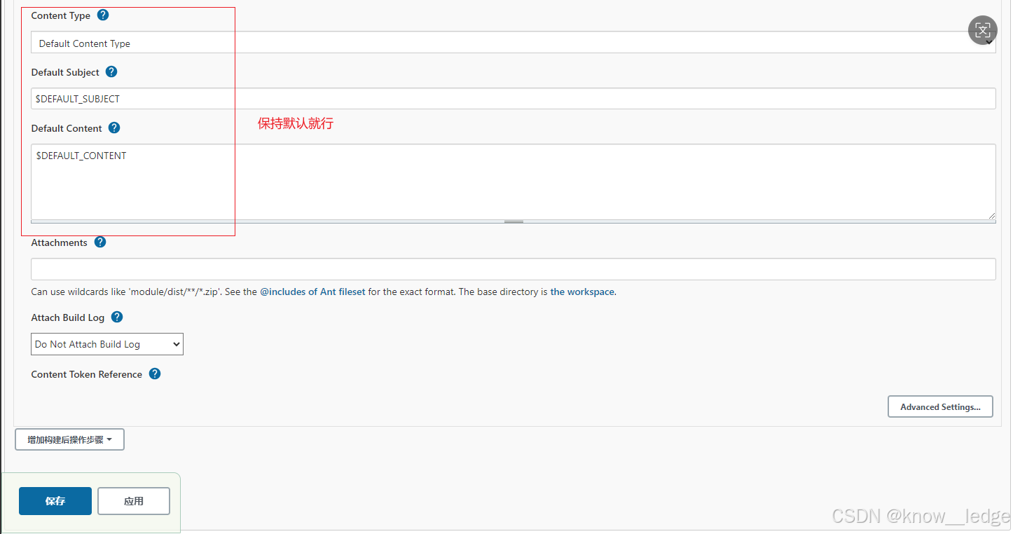Open help for Content Type
The width and height of the screenshot is (1013, 534).
[x=103, y=15]
